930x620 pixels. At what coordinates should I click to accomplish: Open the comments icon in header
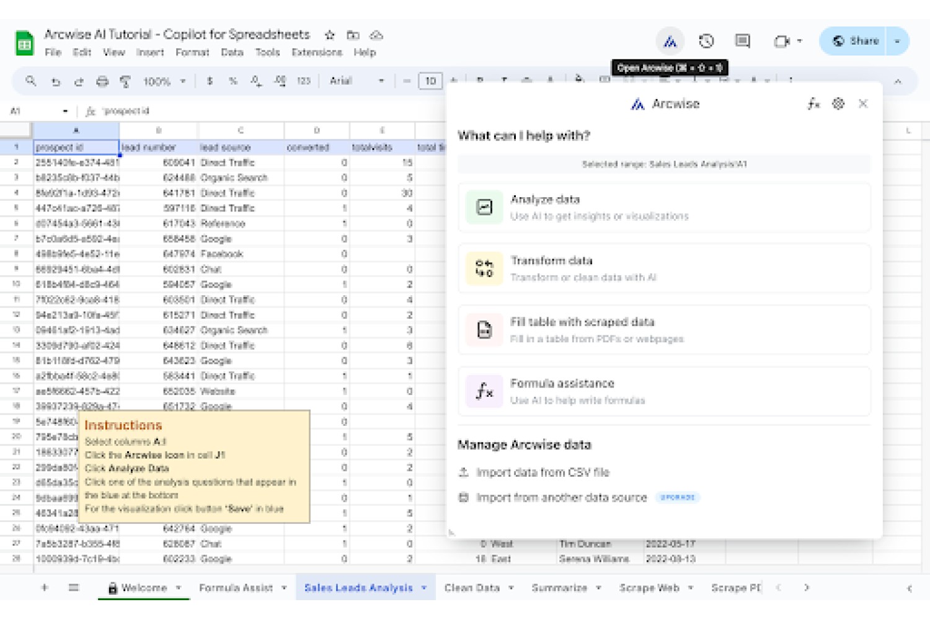(742, 42)
